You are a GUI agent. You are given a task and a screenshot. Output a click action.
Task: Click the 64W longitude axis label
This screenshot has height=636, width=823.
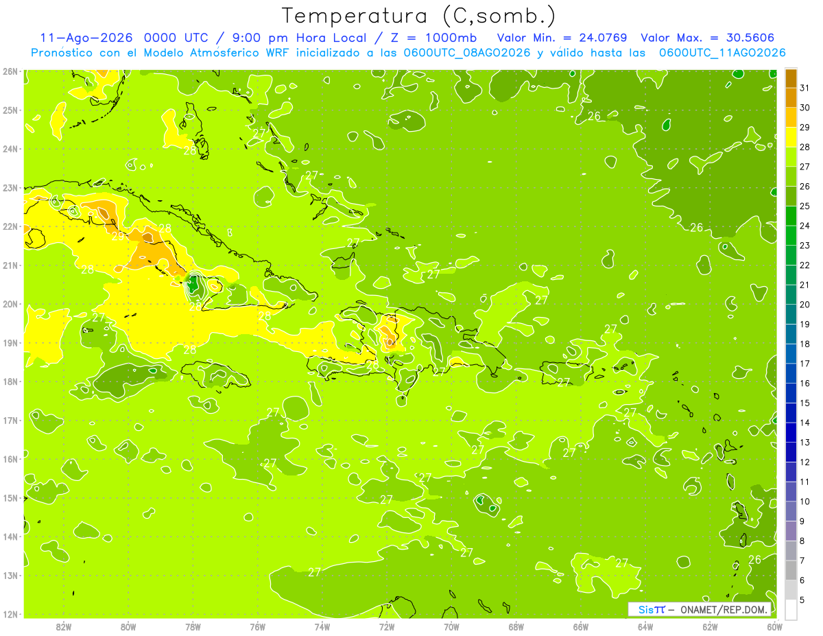point(645,626)
